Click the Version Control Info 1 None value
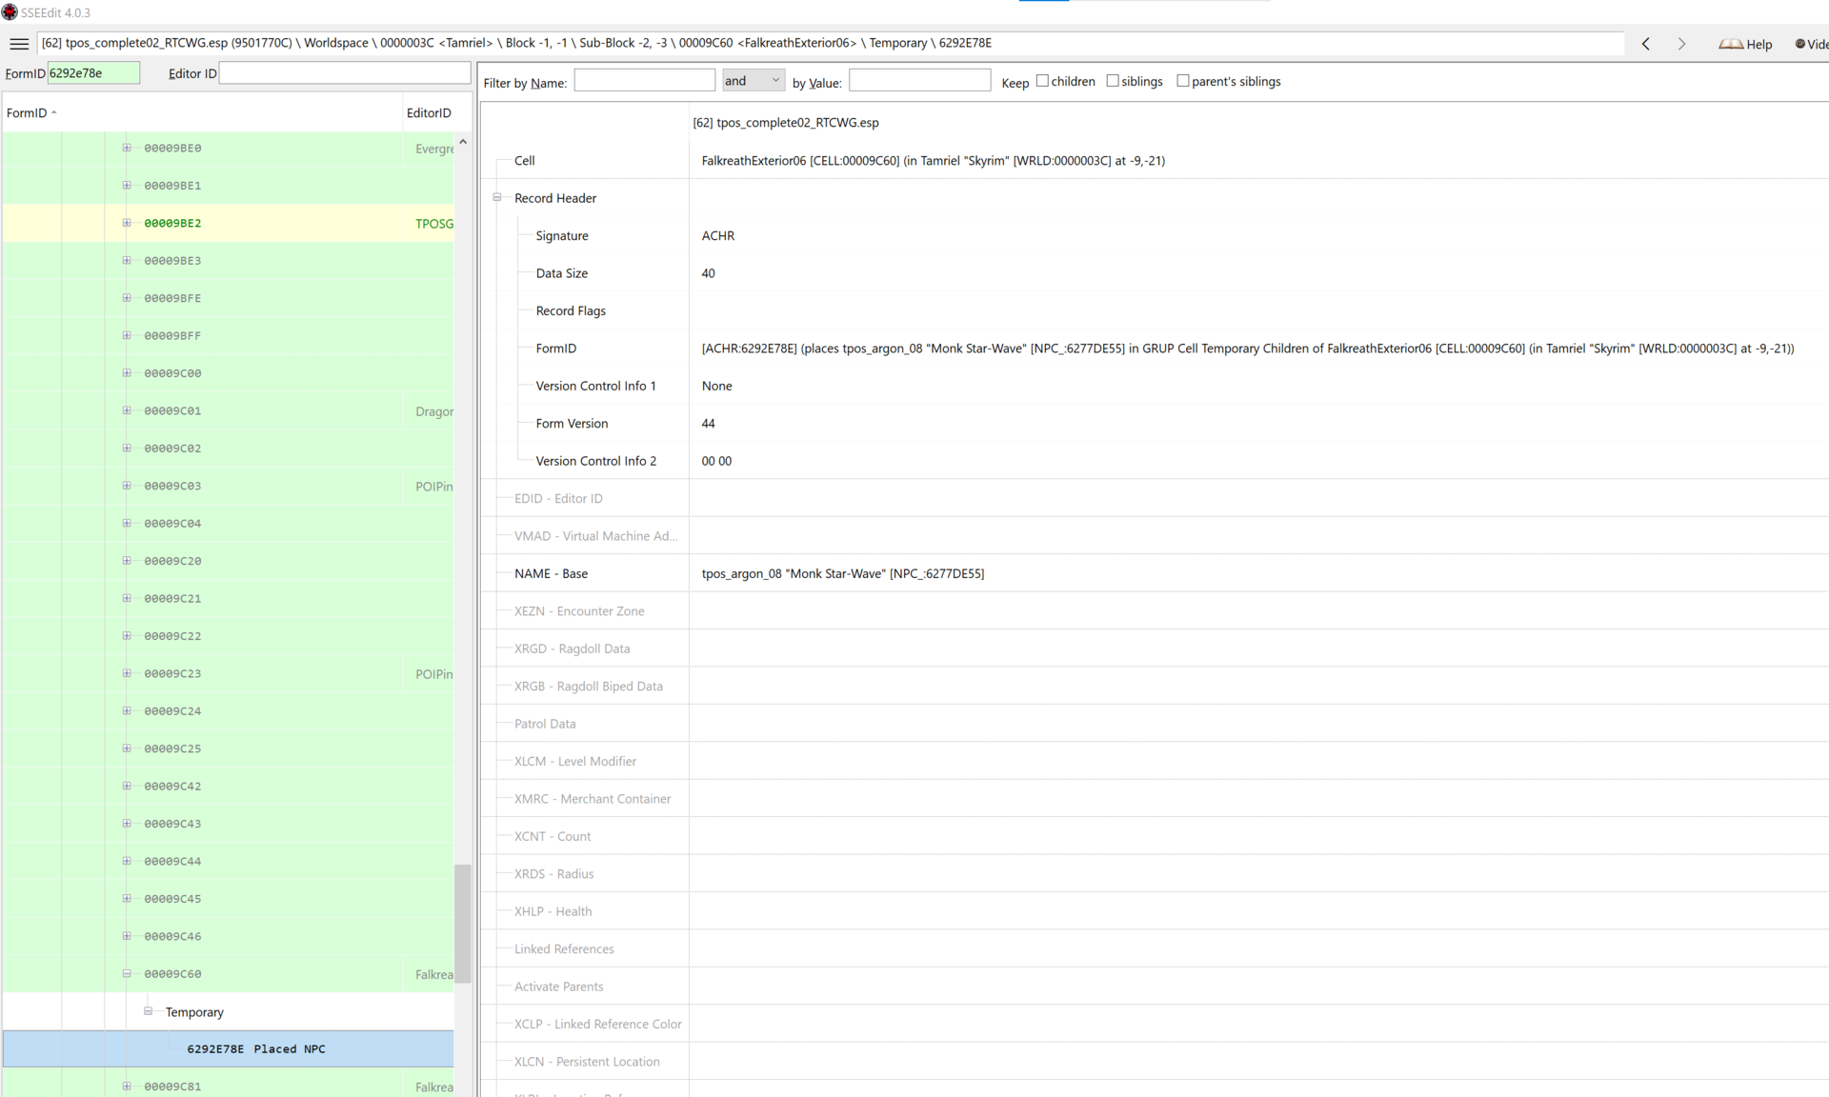This screenshot has width=1829, height=1097. [716, 386]
